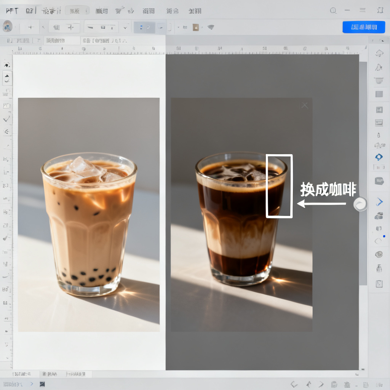The height and width of the screenshot is (390, 390).
Task: Select the left milk tea image
Action: 89,215
